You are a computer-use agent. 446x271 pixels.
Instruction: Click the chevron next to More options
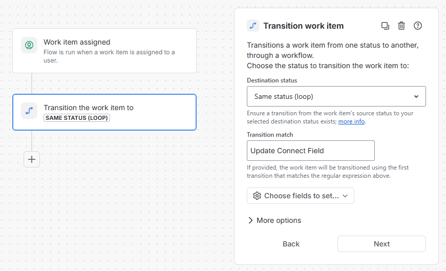tap(250, 220)
